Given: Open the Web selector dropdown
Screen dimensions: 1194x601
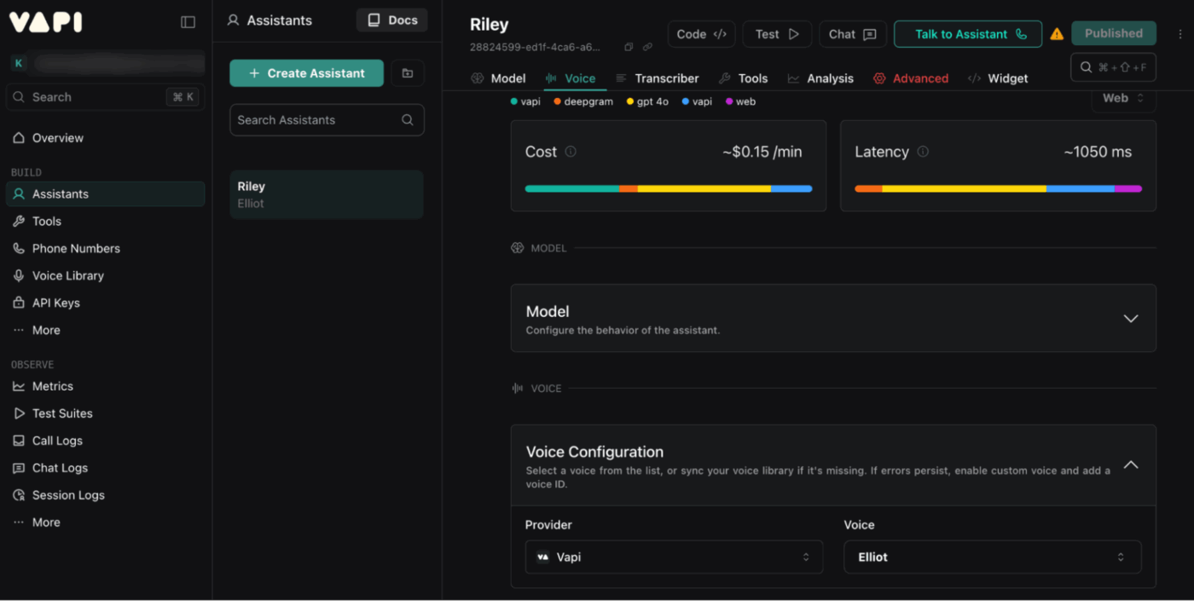Looking at the screenshot, I should point(1123,98).
